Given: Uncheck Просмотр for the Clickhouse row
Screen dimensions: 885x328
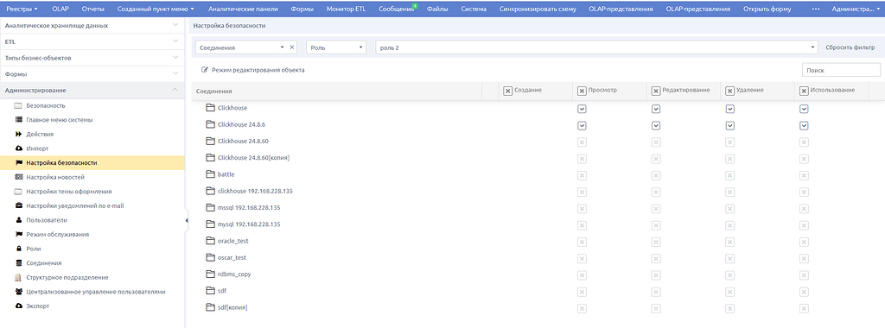Looking at the screenshot, I should pyautogui.click(x=582, y=109).
